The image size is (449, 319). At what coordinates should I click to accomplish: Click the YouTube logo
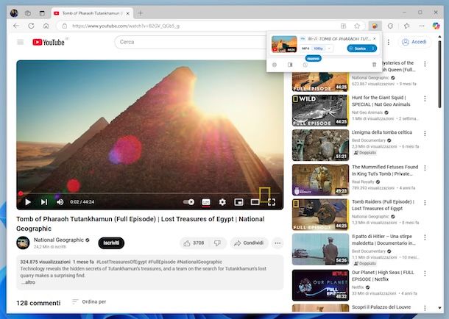tap(49, 42)
